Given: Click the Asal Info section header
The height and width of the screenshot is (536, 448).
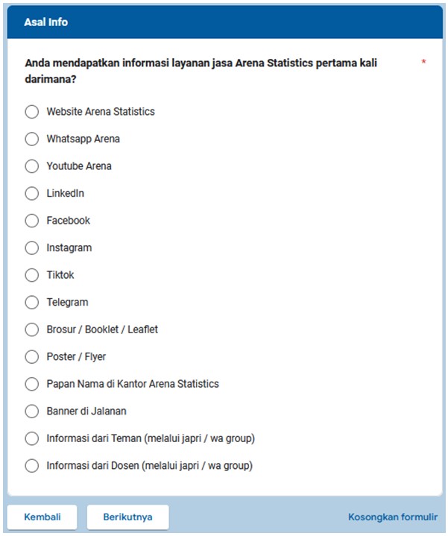Looking at the screenshot, I should click(x=46, y=22).
